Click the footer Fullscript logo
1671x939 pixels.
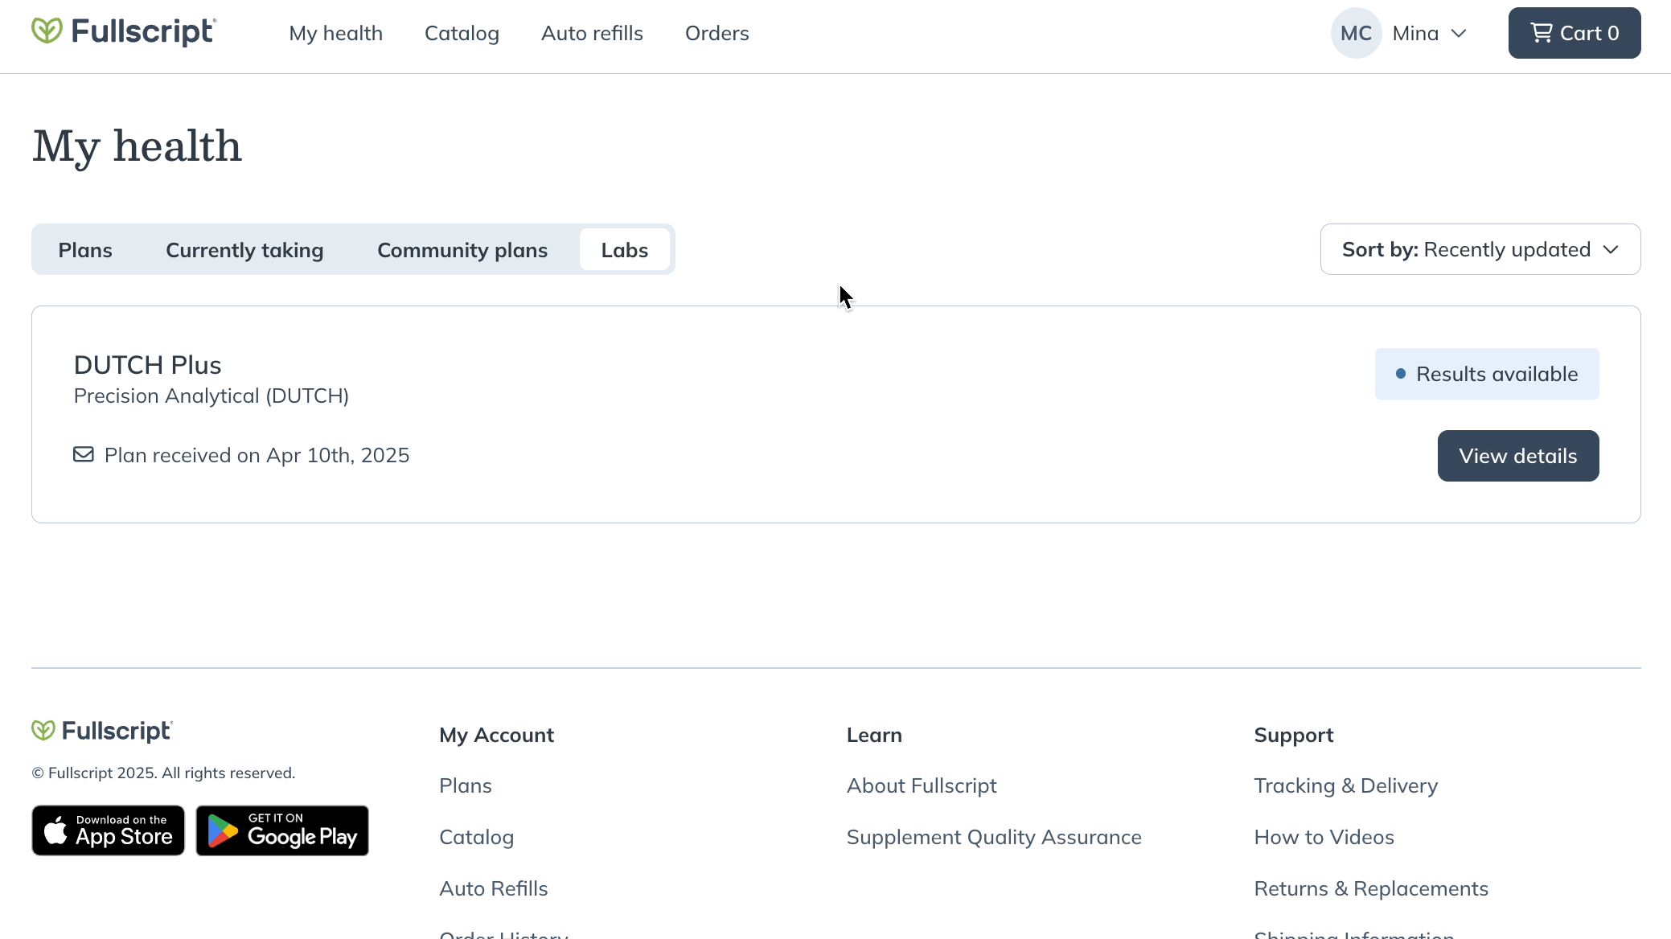click(x=102, y=730)
